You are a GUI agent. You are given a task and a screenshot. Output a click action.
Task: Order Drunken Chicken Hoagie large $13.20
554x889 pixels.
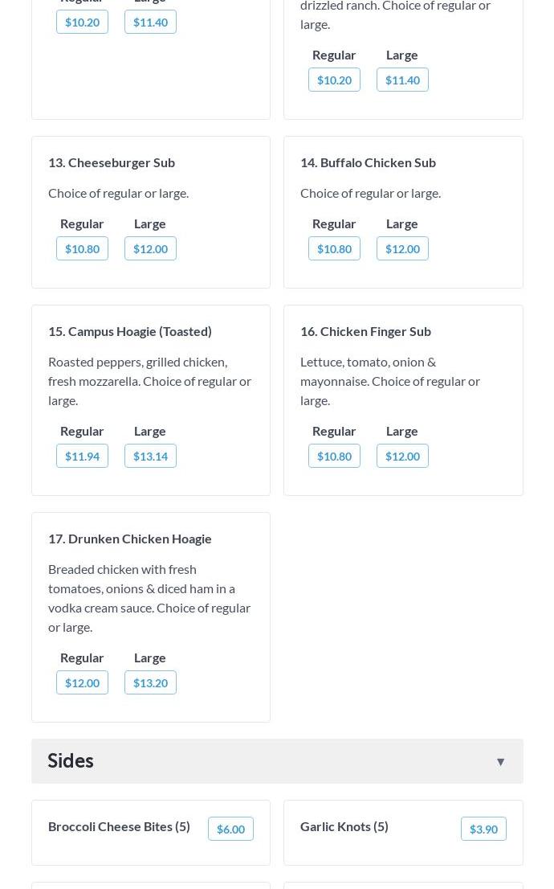(150, 682)
